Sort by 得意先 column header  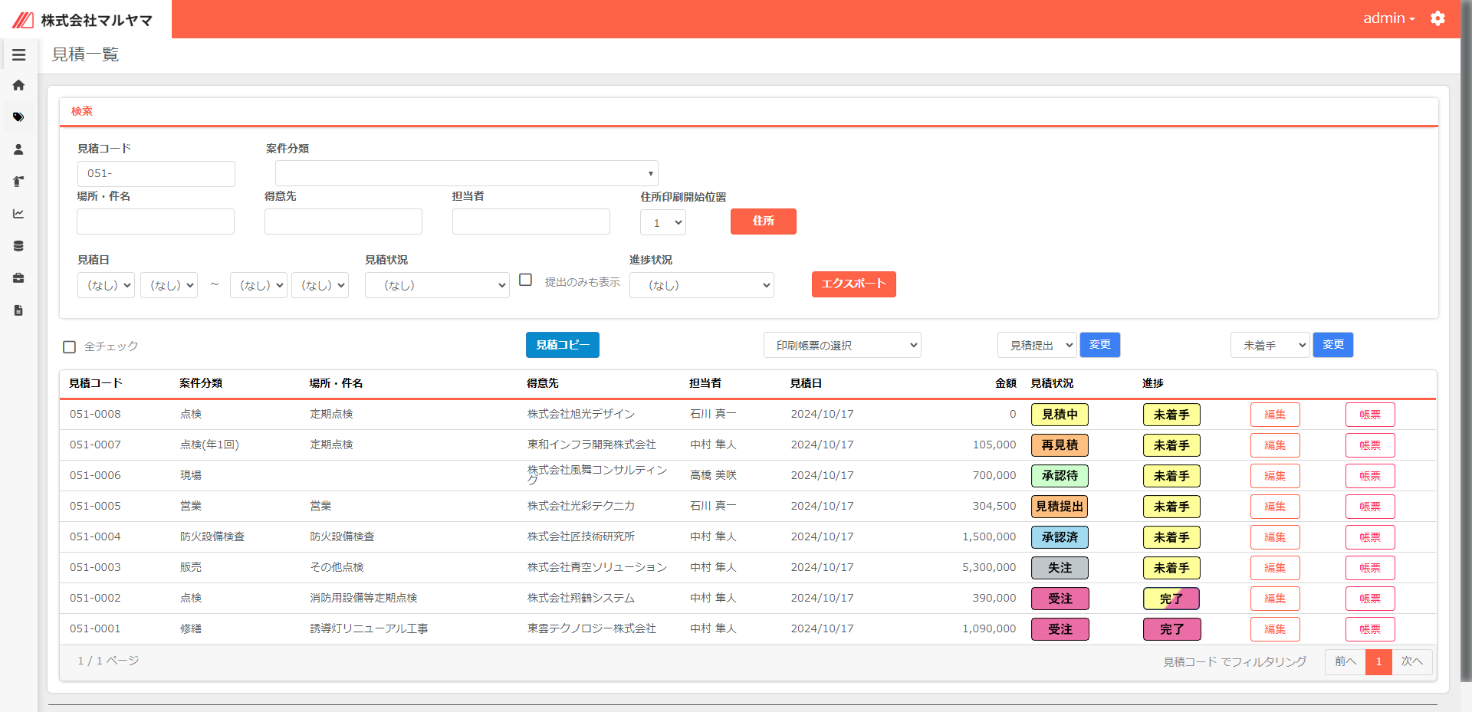coord(543,383)
